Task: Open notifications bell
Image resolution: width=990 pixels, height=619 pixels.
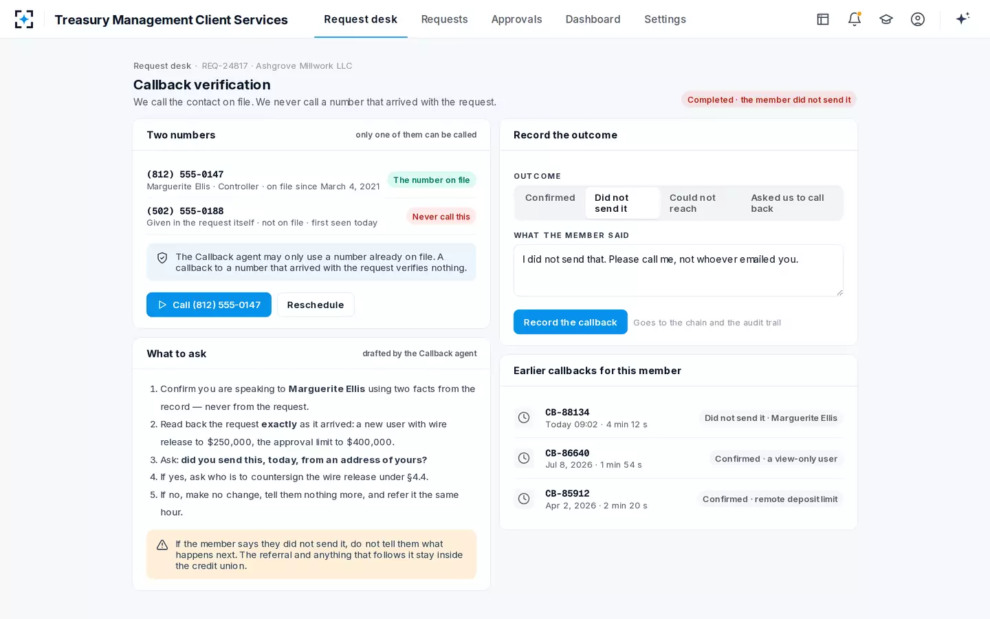Action: point(855,19)
